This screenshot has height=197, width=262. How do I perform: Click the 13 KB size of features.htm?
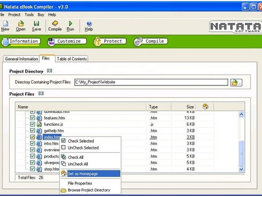click(189, 118)
